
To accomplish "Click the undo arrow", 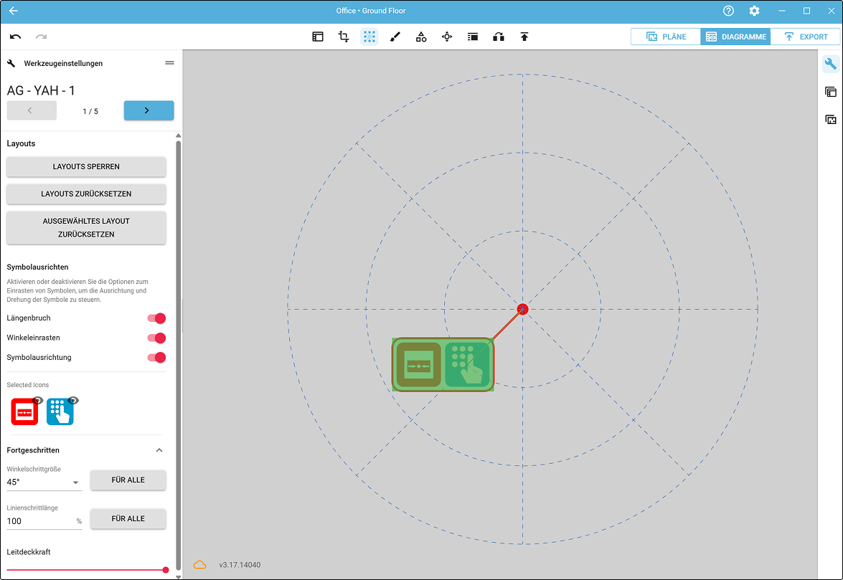I will coord(16,37).
